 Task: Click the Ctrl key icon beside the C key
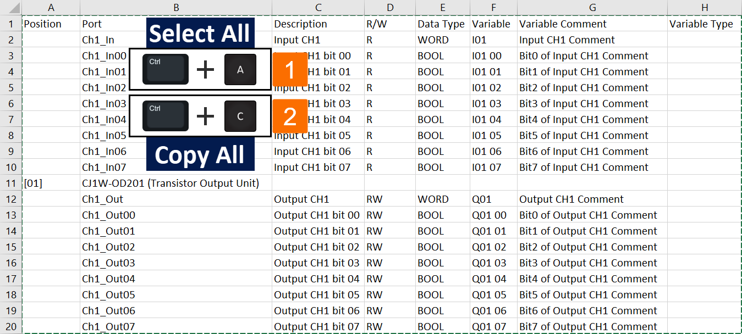coord(165,115)
